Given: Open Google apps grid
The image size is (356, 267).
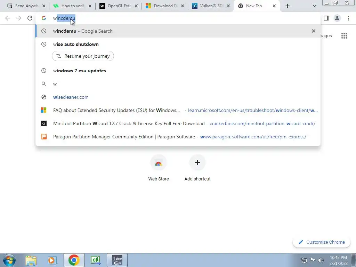Looking at the screenshot, I should (344, 36).
